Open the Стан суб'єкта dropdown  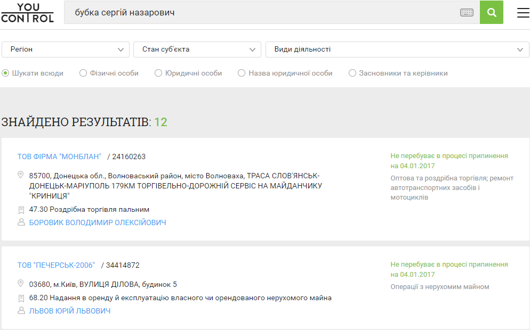click(197, 49)
